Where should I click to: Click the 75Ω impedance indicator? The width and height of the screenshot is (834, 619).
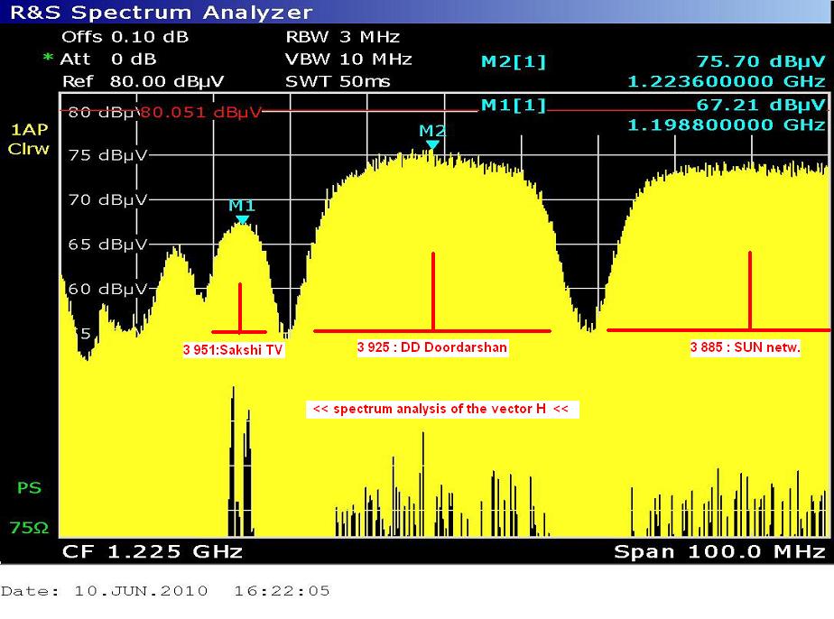click(29, 528)
